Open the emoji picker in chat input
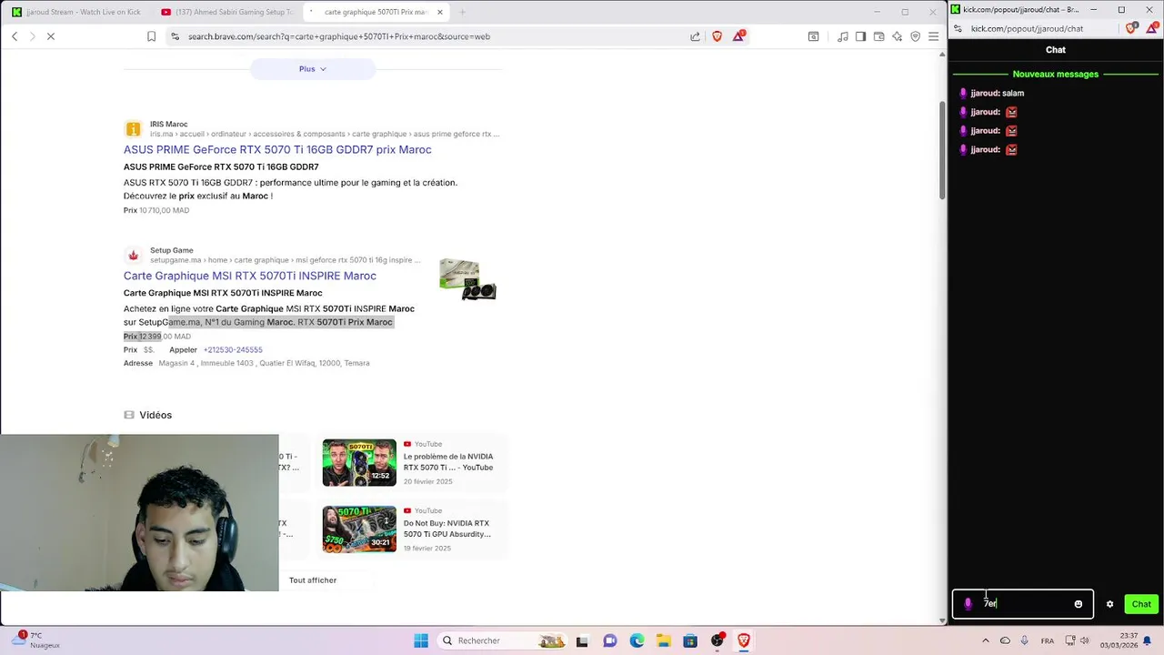 point(1079,604)
